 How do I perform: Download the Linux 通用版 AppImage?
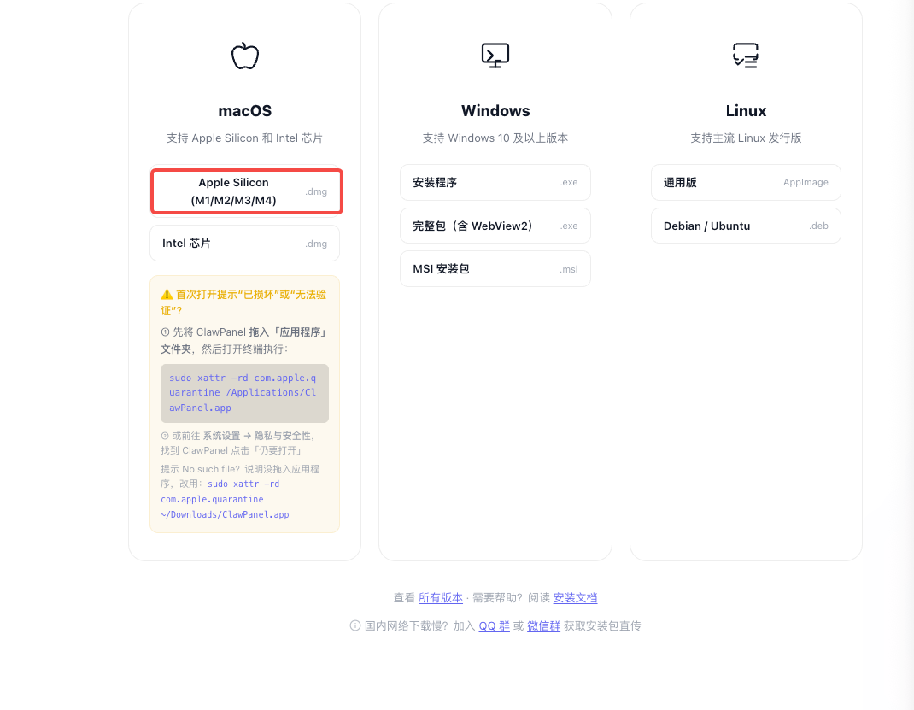746,183
